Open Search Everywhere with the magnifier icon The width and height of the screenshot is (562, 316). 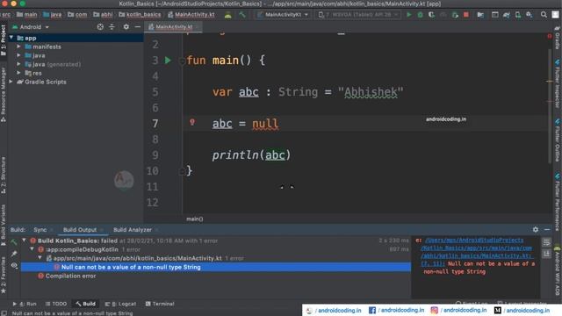[x=544, y=15]
